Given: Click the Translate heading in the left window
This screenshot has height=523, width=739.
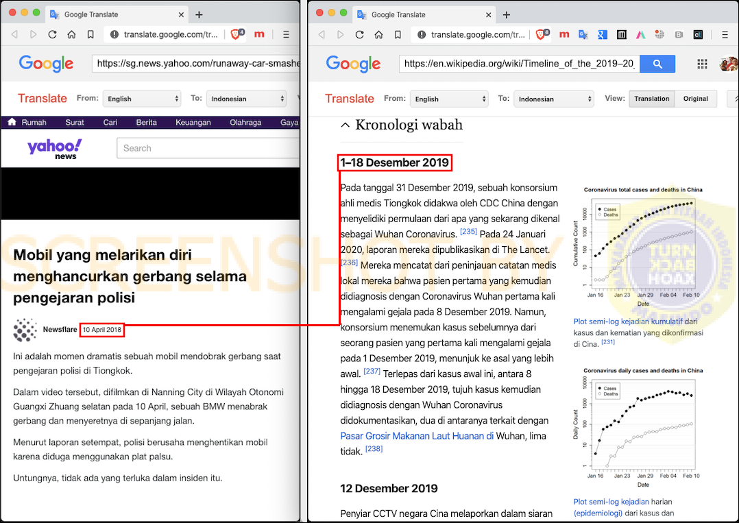Looking at the screenshot, I should pyautogui.click(x=43, y=99).
